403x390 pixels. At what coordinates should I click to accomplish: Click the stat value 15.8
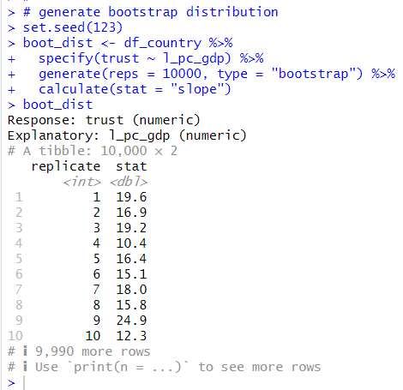coord(131,305)
